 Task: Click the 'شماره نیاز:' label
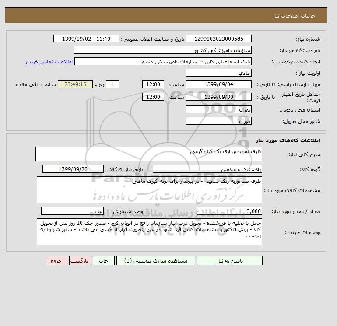(308, 39)
